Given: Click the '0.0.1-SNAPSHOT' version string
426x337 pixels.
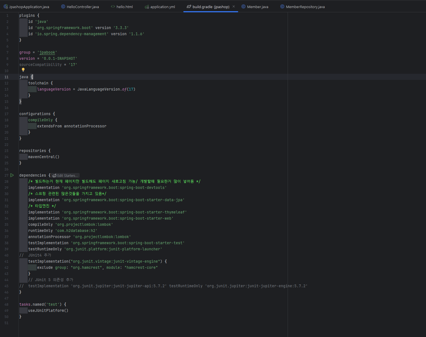Looking at the screenshot, I should pyautogui.click(x=60, y=58).
